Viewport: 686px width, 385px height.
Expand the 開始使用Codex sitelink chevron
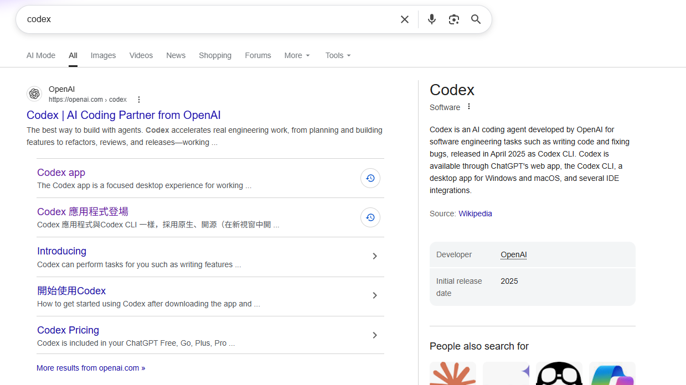tap(375, 295)
